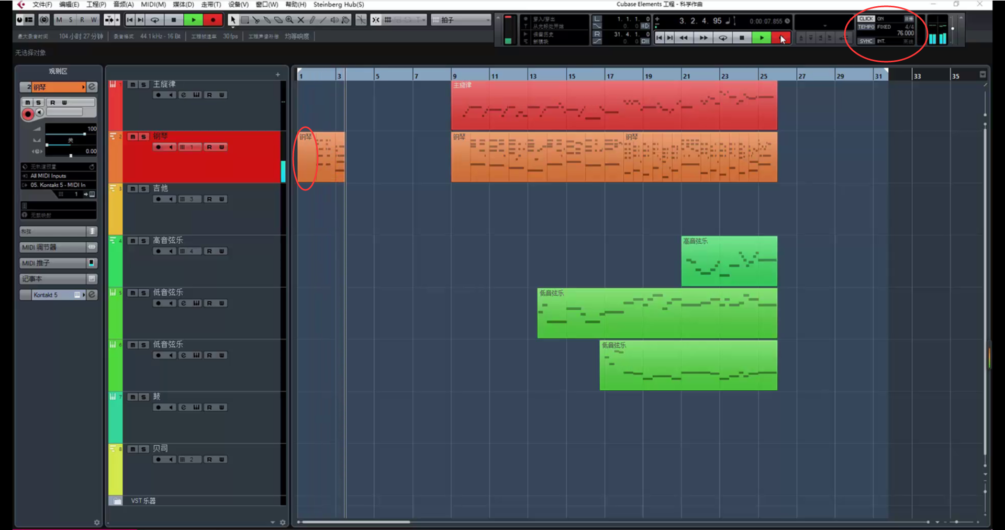This screenshot has width=1005, height=530.
Task: Click the add track plus button
Action: pyautogui.click(x=278, y=75)
